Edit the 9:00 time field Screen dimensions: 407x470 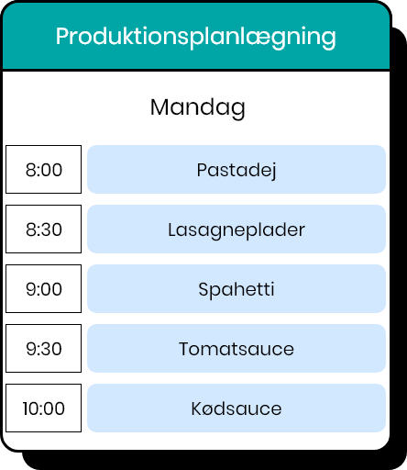44,288
